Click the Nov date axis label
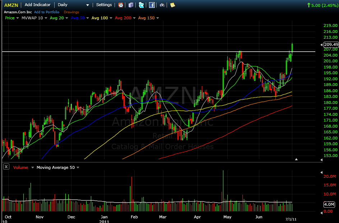The image size is (339, 223). pos(40,217)
